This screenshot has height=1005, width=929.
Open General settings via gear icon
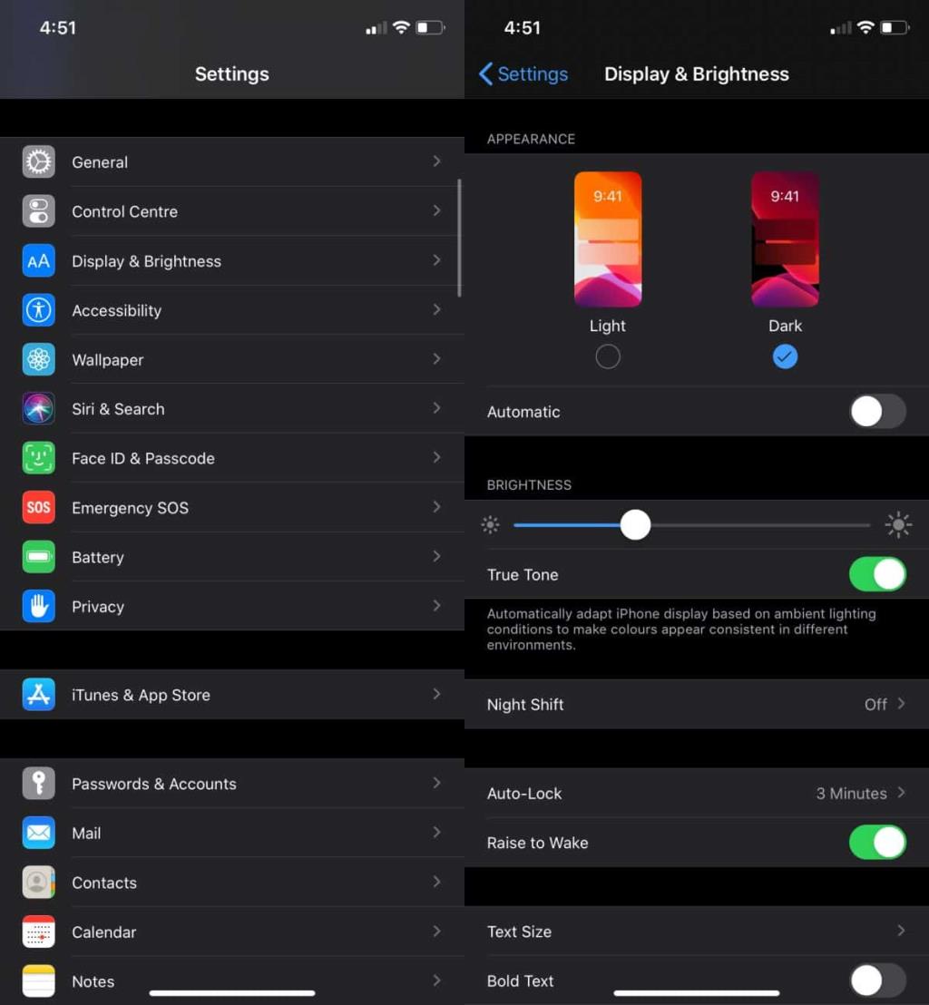coord(37,161)
